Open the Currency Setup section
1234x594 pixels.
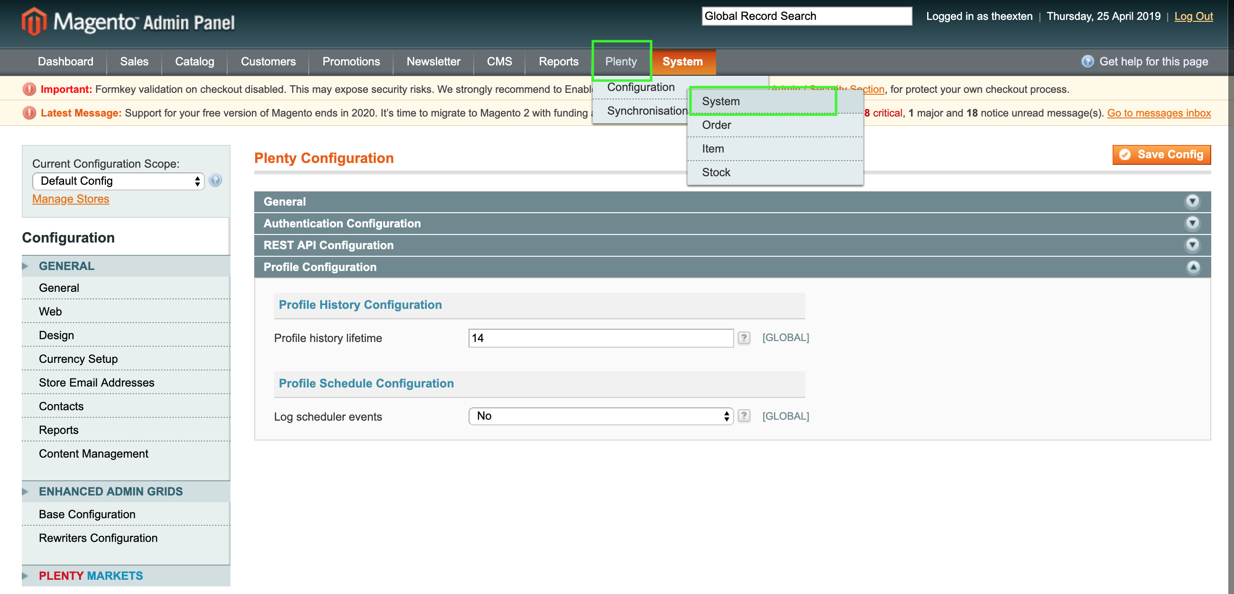pos(126,359)
